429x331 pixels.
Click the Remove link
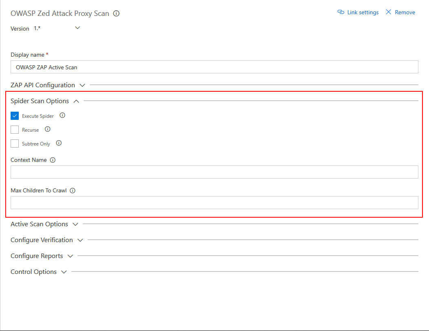(405, 12)
